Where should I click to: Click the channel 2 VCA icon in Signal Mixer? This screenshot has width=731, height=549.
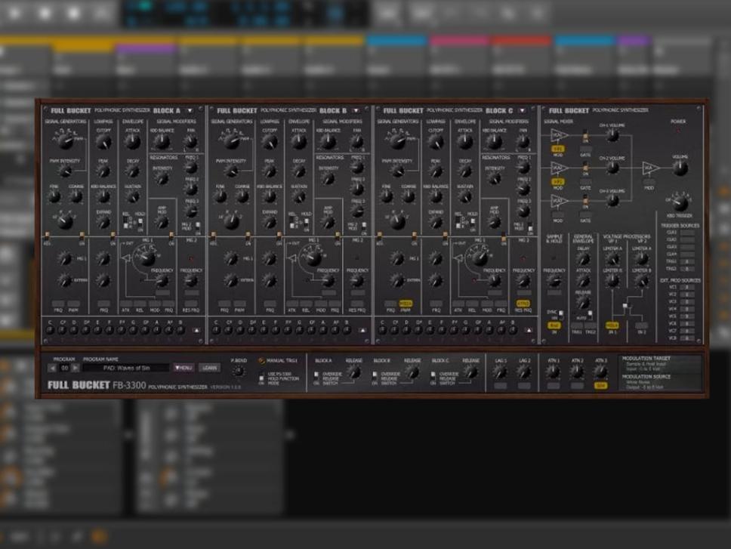[x=558, y=168]
